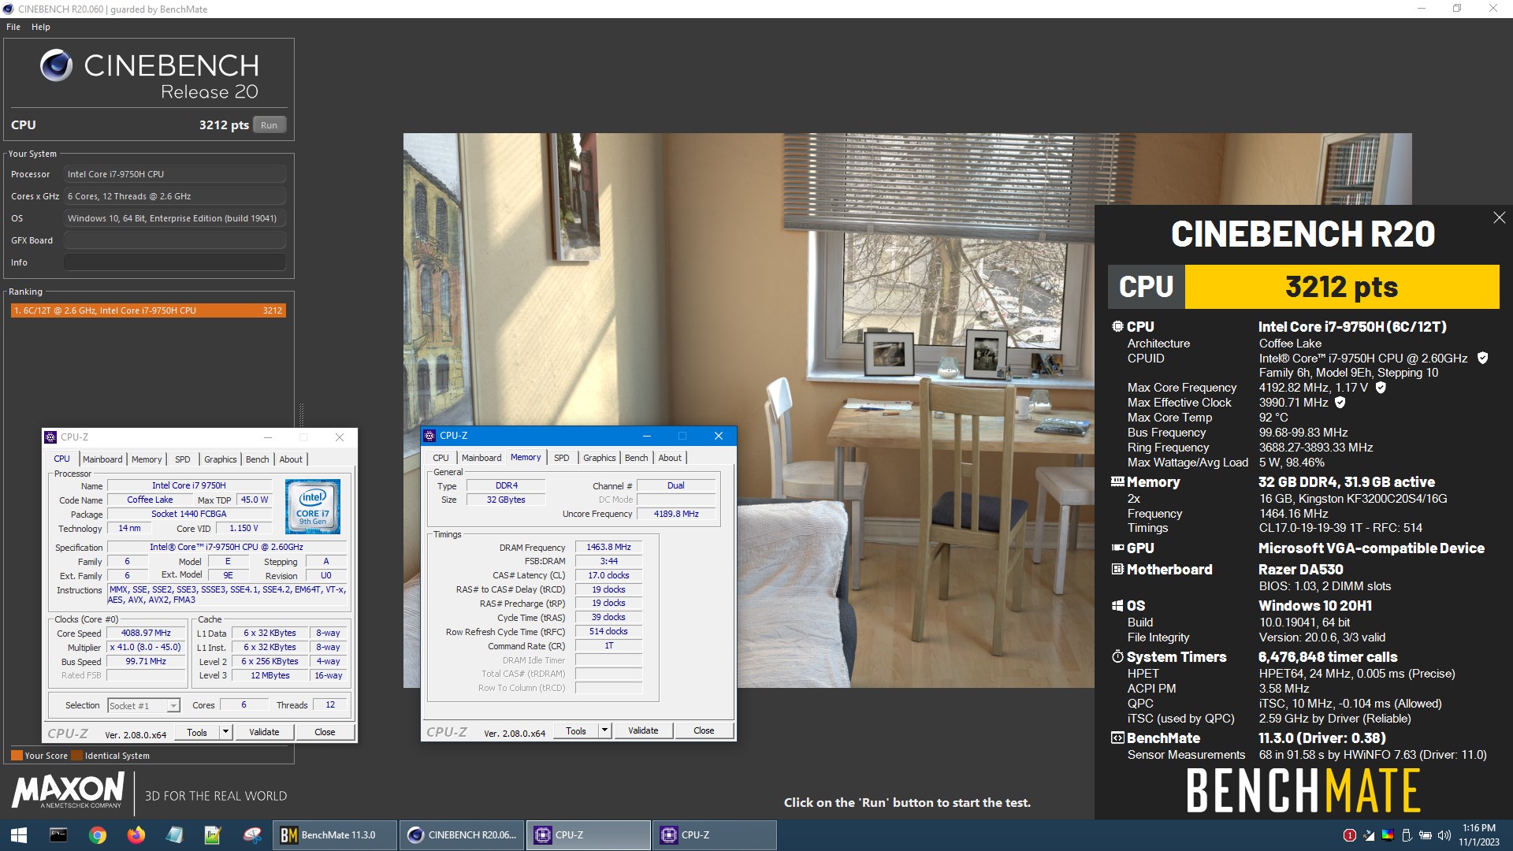Click the Close button in right CPU-Z window
This screenshot has width=1513, height=851.
[x=704, y=730]
